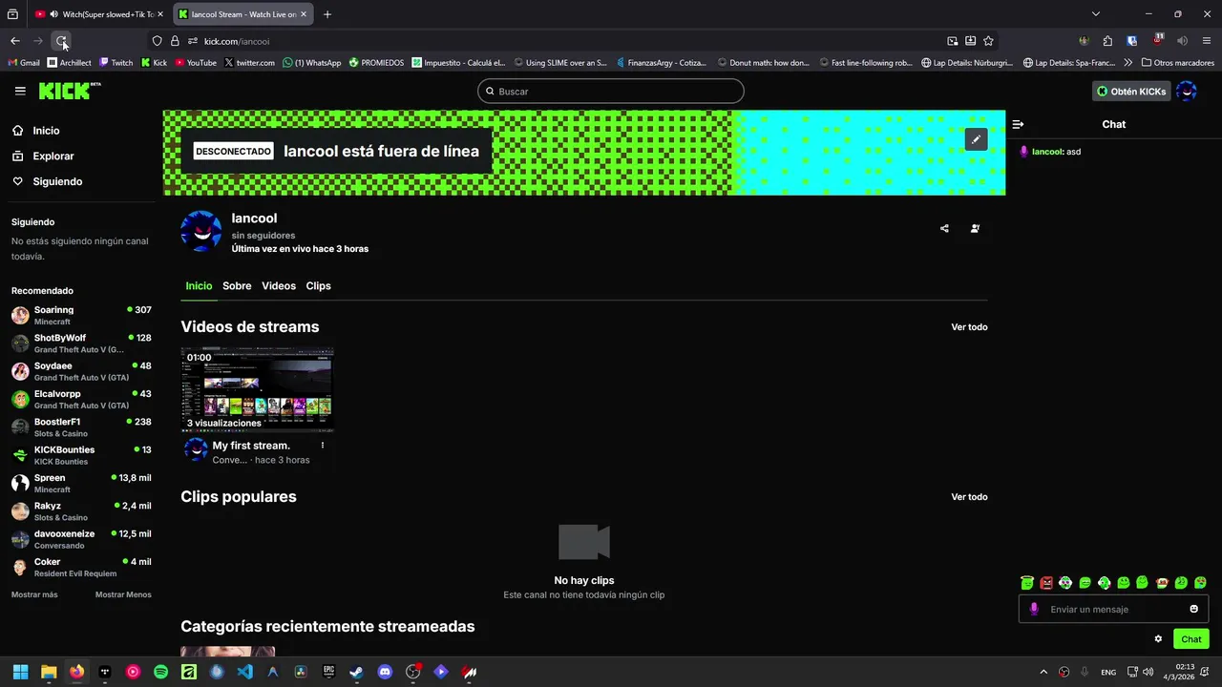The height and width of the screenshot is (687, 1222).
Task: Click the purple microphone badge in chat input
Action: [1034, 609]
